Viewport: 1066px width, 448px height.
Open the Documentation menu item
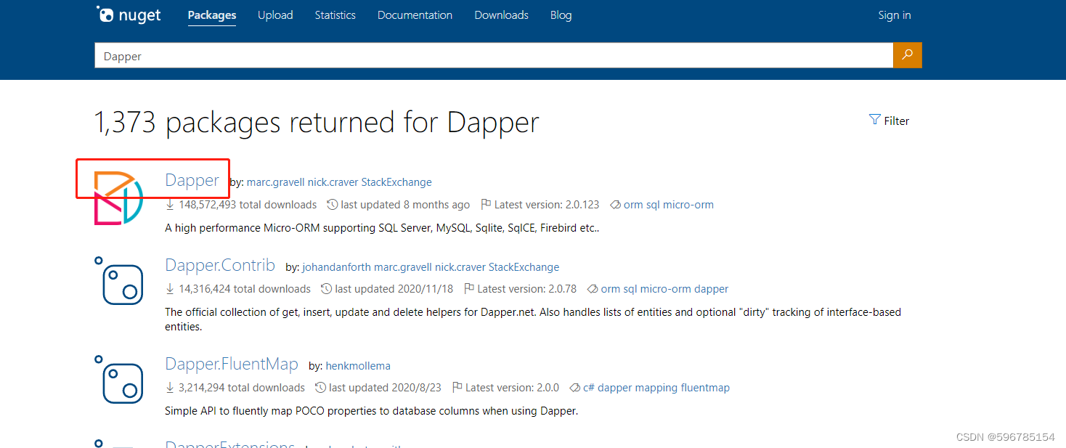pyautogui.click(x=415, y=15)
